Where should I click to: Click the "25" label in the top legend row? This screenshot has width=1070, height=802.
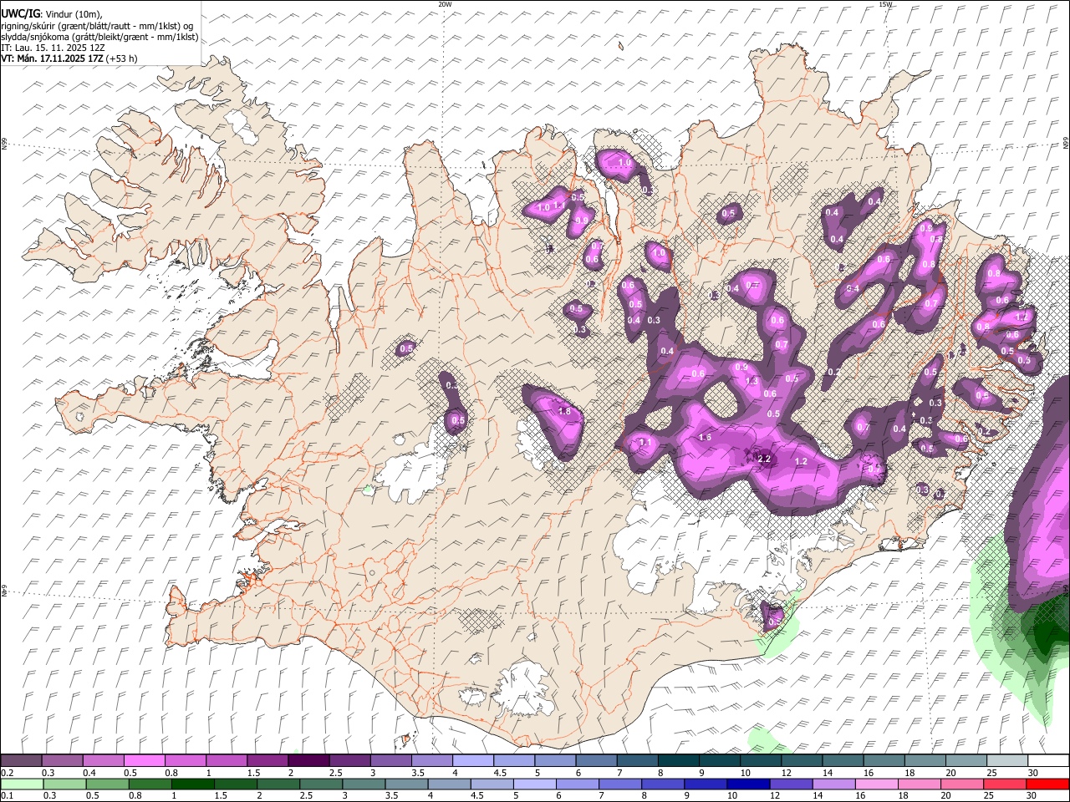[991, 773]
